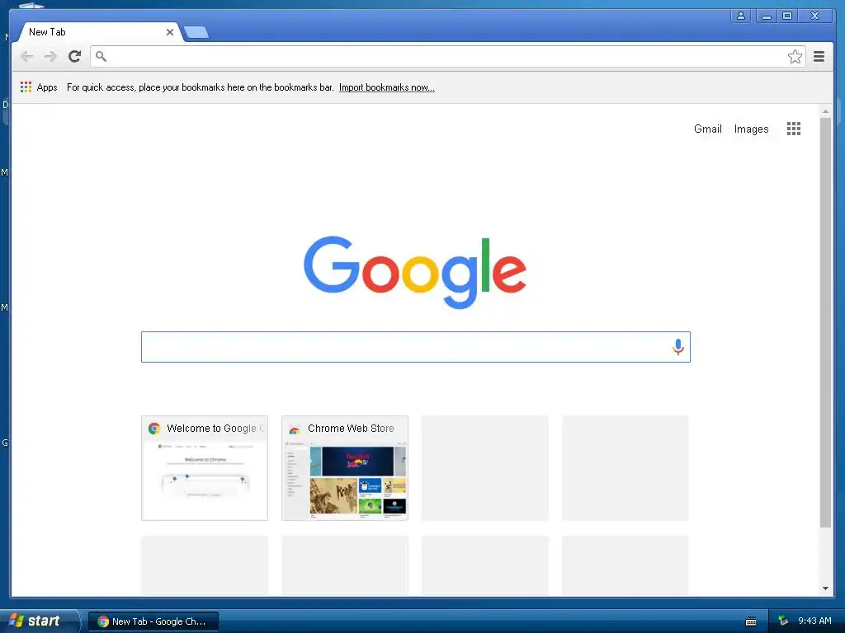Click the 9:43 AM clock
The width and height of the screenshot is (845, 633).
coord(814,621)
